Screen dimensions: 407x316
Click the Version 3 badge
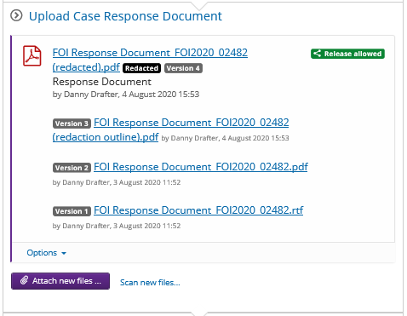72,124
